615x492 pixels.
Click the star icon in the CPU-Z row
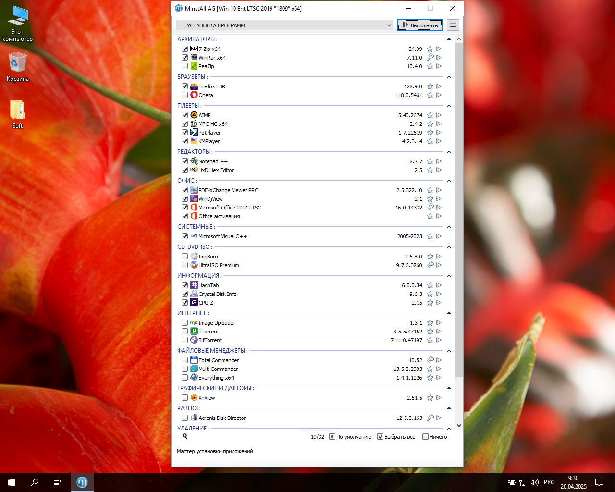pos(430,303)
